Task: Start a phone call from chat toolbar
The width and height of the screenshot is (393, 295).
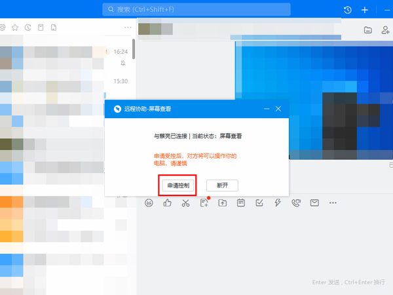Action: tap(296, 203)
